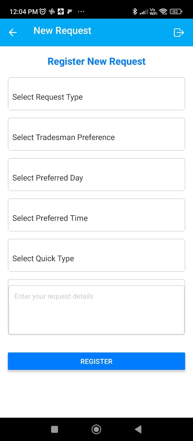The height and width of the screenshot is (441, 193).
Task: Tap the Bluetooth status icon
Action: tap(135, 11)
